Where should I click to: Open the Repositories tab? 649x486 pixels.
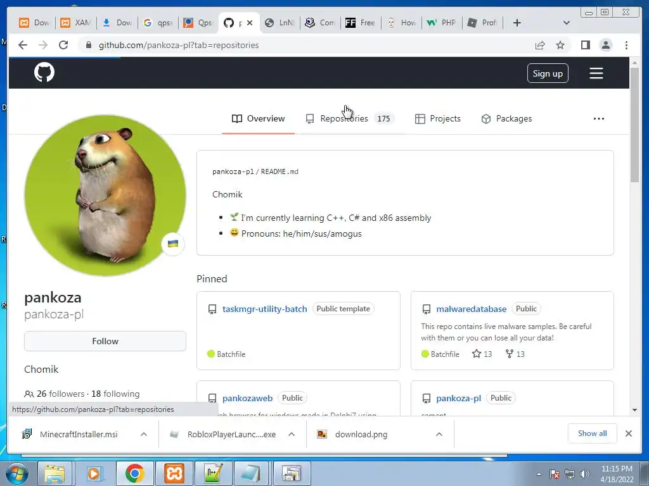click(x=350, y=118)
